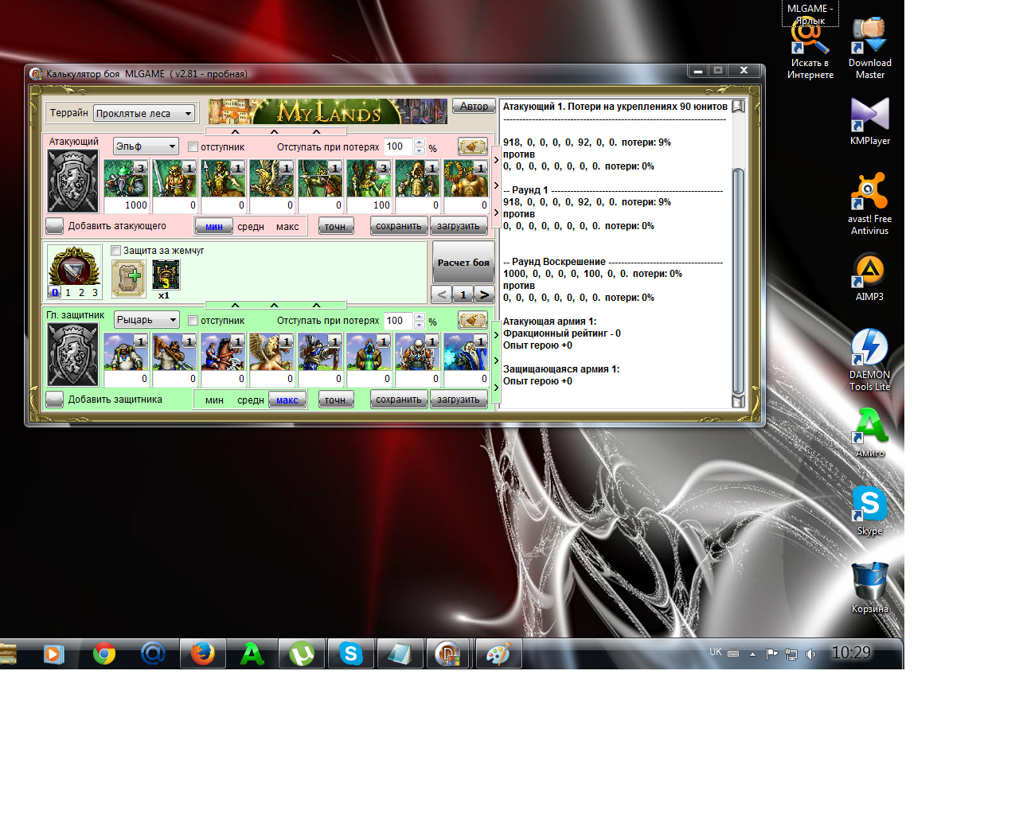Click the add-building scroll icon with green plus
The image size is (1019, 815).
129,279
